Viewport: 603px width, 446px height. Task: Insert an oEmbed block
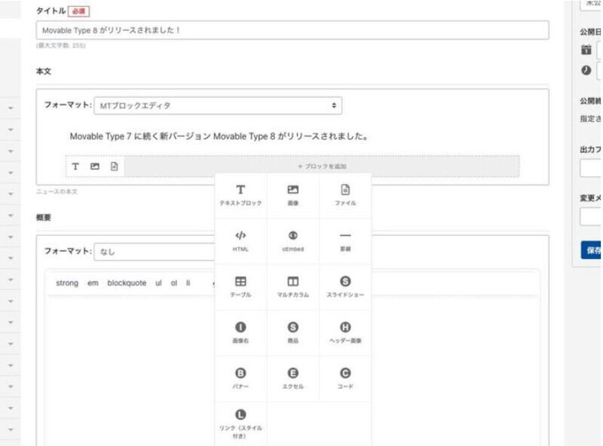(293, 241)
